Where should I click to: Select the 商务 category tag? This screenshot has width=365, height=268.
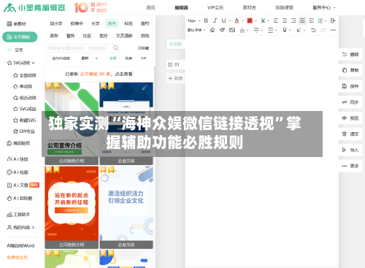(112, 23)
